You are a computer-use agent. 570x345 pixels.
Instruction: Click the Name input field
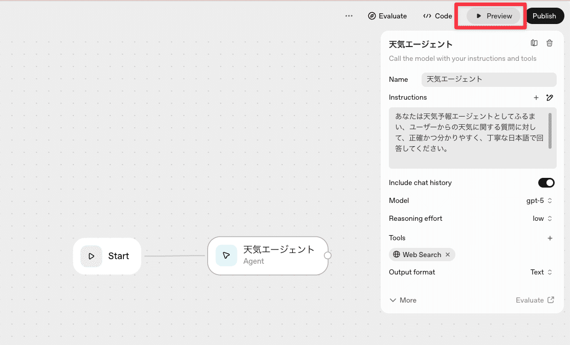pyautogui.click(x=489, y=80)
